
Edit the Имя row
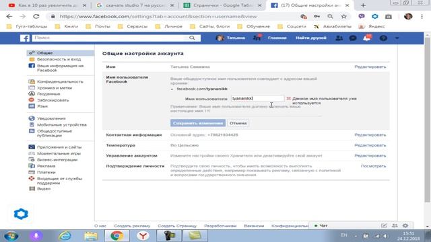[370, 67]
